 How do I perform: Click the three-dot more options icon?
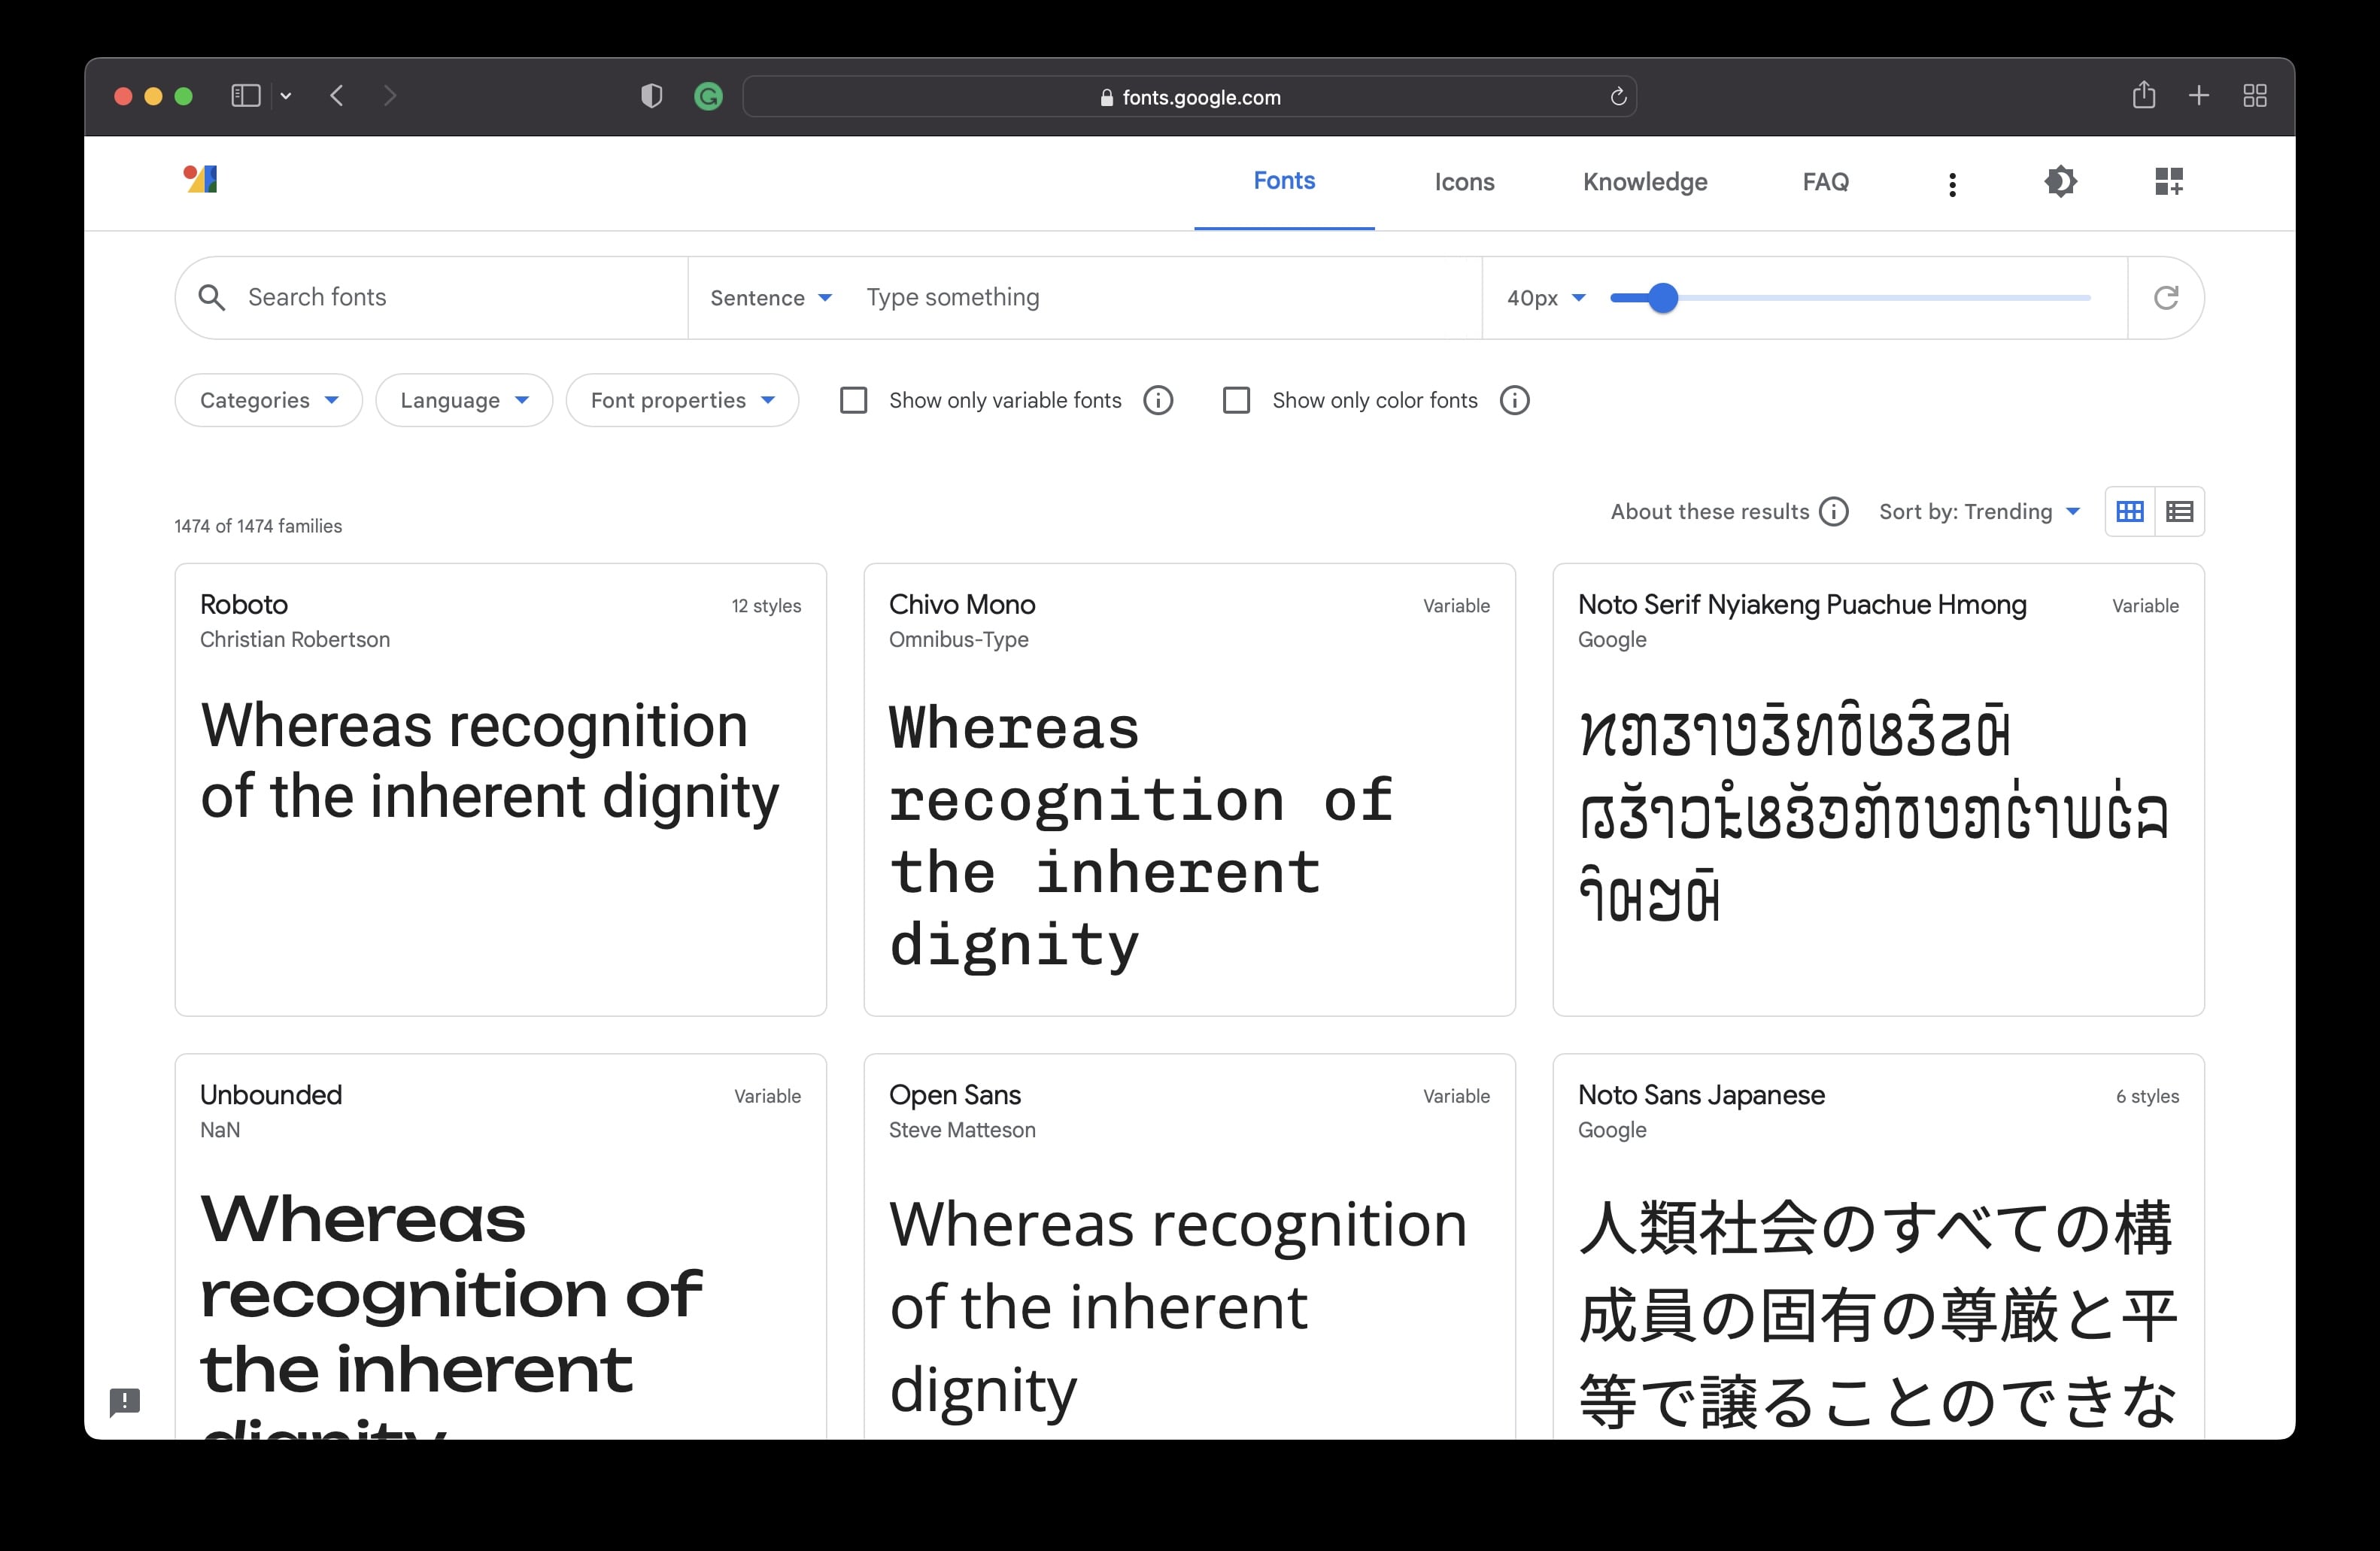[x=1952, y=184]
